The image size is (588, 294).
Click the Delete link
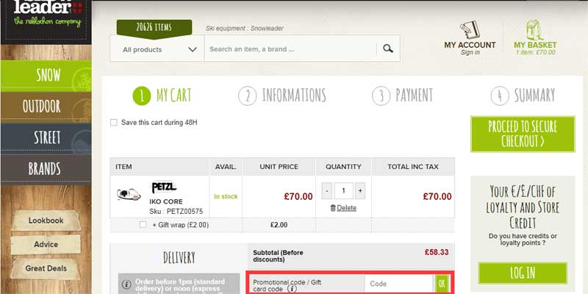coord(346,208)
